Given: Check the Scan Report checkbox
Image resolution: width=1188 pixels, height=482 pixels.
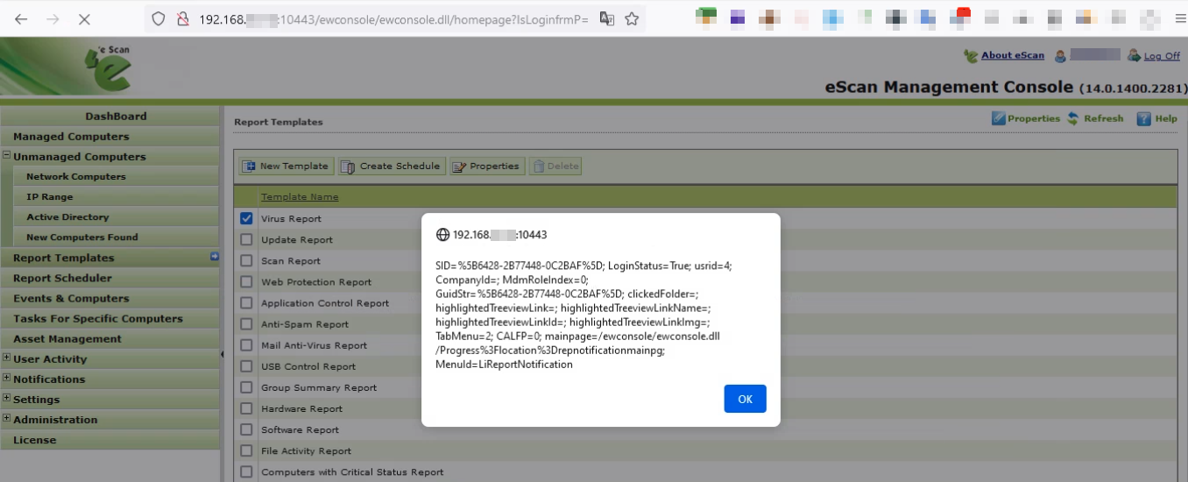Looking at the screenshot, I should pyautogui.click(x=246, y=260).
